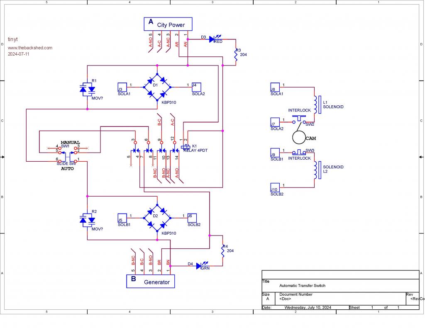Viewport: 425px width, 328px height.
Task: Click the L1 solenoid coil symbol
Action: [315, 105]
